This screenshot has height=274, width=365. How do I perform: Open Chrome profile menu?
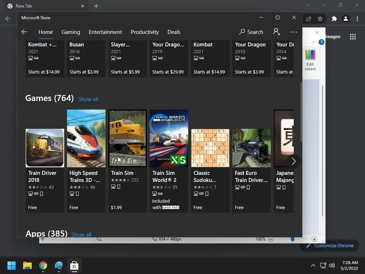(346, 19)
